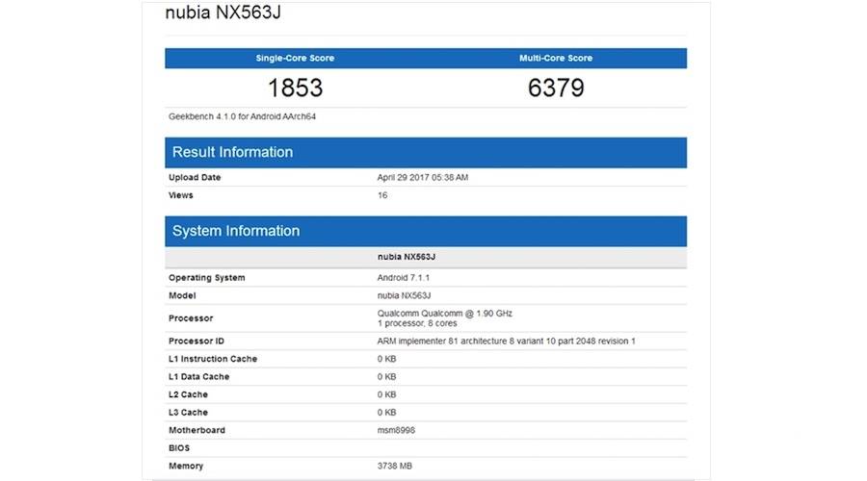Select the 'Android 7.1.1' value

[x=403, y=278]
